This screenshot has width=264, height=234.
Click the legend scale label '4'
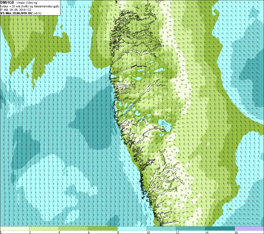pyautogui.click(x=59, y=232)
